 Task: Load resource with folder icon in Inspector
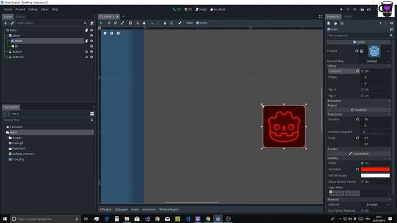(x=335, y=23)
